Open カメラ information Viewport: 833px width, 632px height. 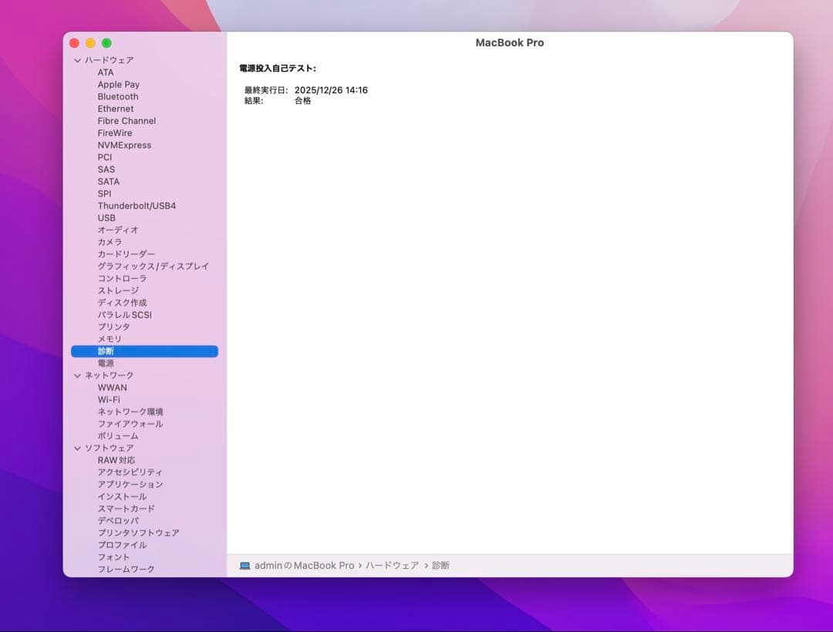(x=110, y=243)
